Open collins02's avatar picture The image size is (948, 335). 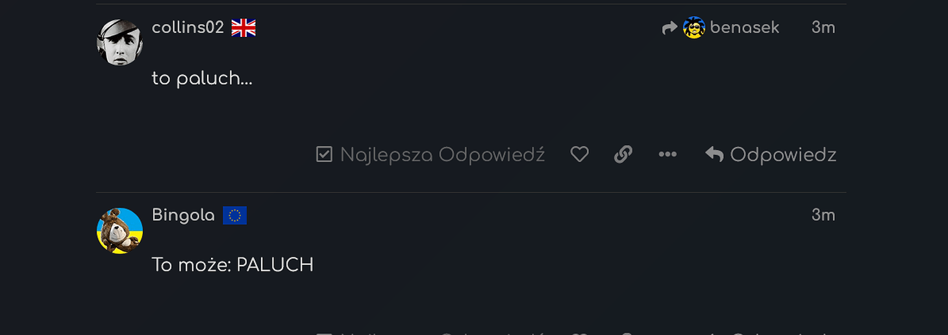119,42
